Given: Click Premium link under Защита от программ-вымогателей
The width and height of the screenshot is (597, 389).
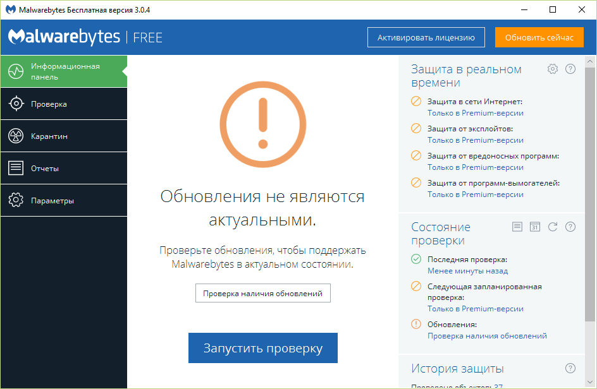Looking at the screenshot, I should click(475, 194).
